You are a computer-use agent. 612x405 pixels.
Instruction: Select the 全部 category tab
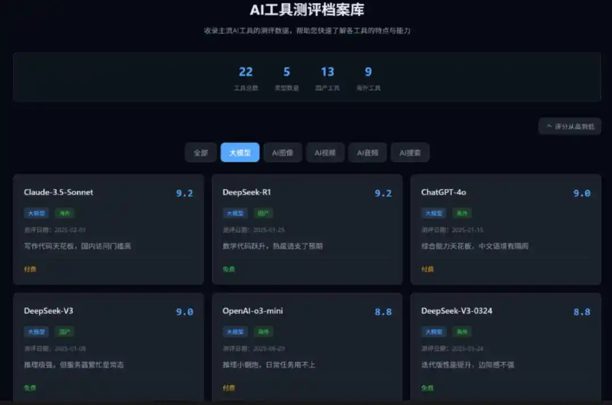pos(201,153)
